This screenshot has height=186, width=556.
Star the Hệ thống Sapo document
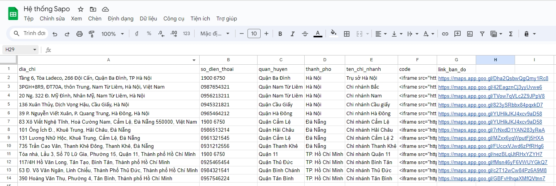[x=81, y=9]
